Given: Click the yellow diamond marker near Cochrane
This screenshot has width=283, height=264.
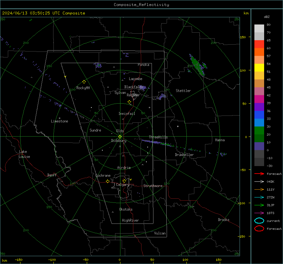Looking at the screenshot, I should click(108, 181).
